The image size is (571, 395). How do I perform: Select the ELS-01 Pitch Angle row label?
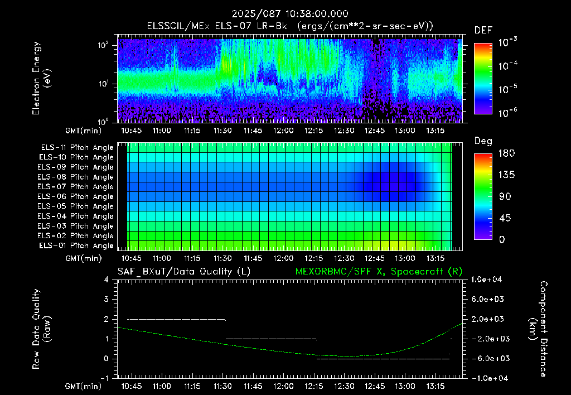(x=76, y=245)
